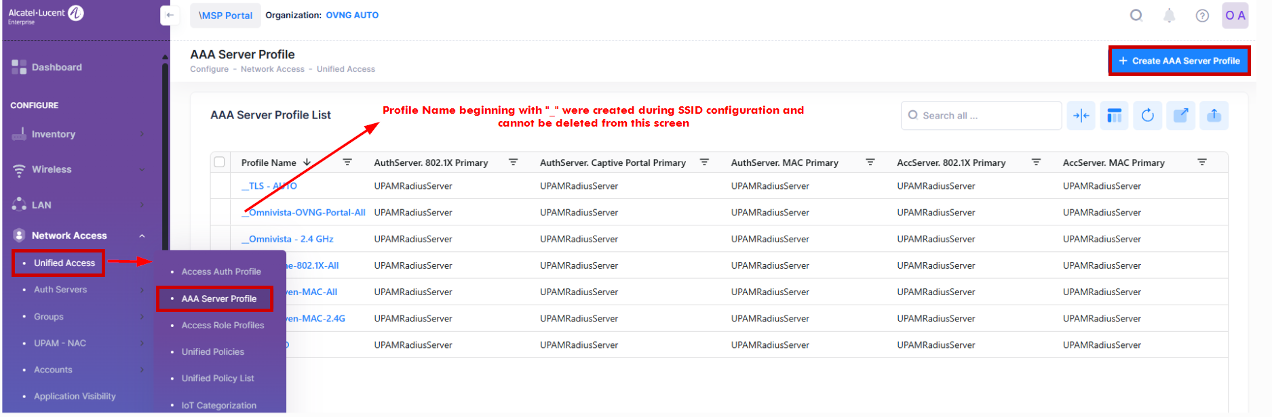Viewport: 1272px width, 417px height.
Task: Select all rows header checkbox
Action: point(219,162)
